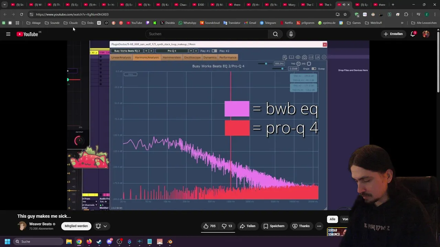This screenshot has height=247, width=440.
Task: Toggle Single/Sweep switch
Action: pyautogui.click(x=313, y=69)
